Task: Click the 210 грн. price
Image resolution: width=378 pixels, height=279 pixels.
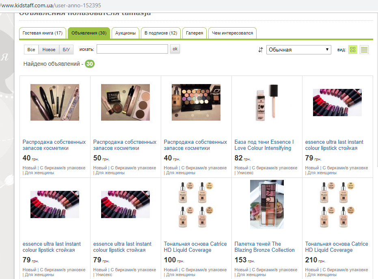Action: point(315,260)
